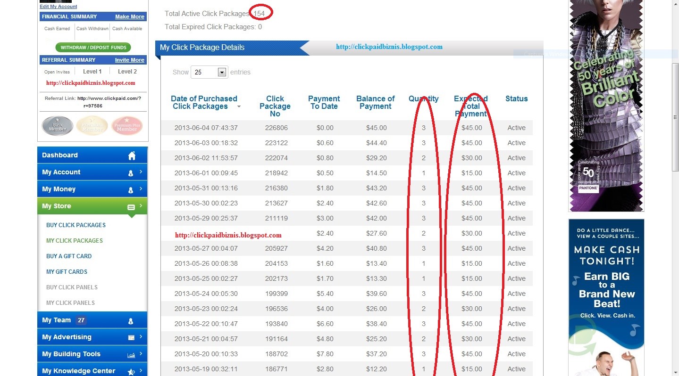Click date 2013-05-25 00:02:27
679x376 pixels.
point(206,278)
